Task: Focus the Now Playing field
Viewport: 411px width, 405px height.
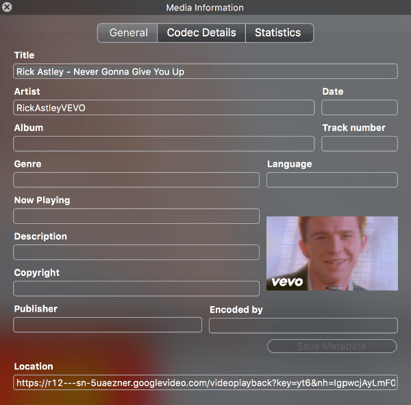Action: pos(136,216)
